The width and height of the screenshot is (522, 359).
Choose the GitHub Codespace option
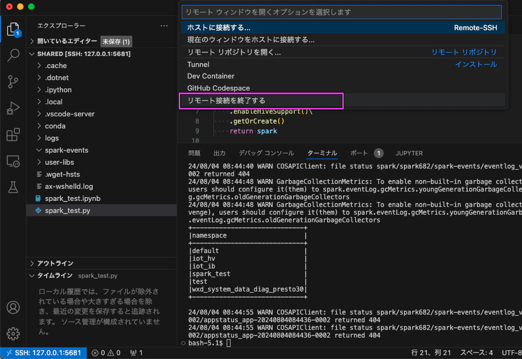[343, 88]
